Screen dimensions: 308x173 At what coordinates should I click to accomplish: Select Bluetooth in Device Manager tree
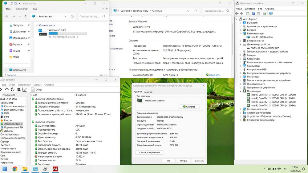(x=252, y=22)
